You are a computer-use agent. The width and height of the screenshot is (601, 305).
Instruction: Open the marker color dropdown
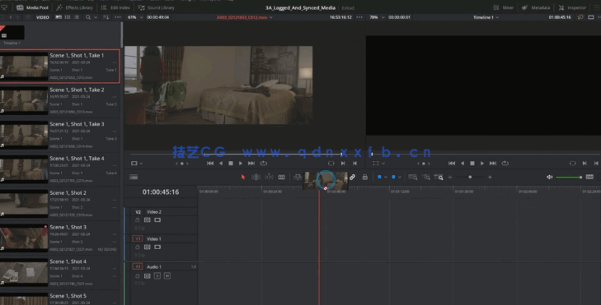(399, 177)
